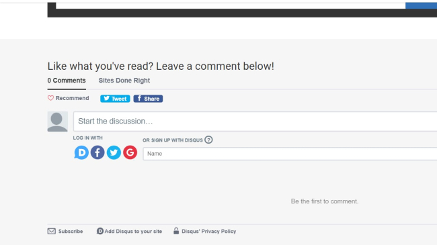Open the Disqus' Privacy Policy link
Image resolution: width=437 pixels, height=245 pixels.
(x=205, y=231)
